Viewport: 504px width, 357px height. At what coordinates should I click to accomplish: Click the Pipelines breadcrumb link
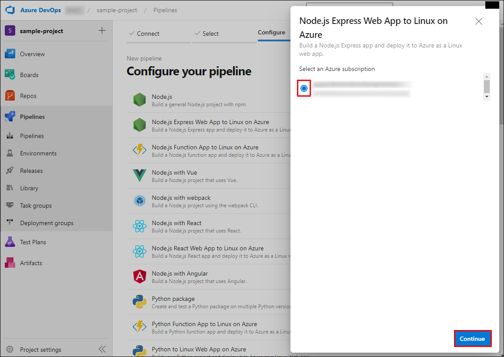165,10
